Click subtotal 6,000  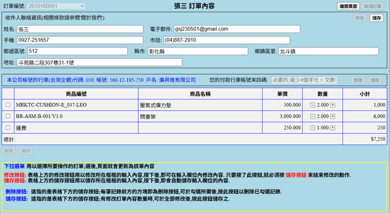point(380,116)
